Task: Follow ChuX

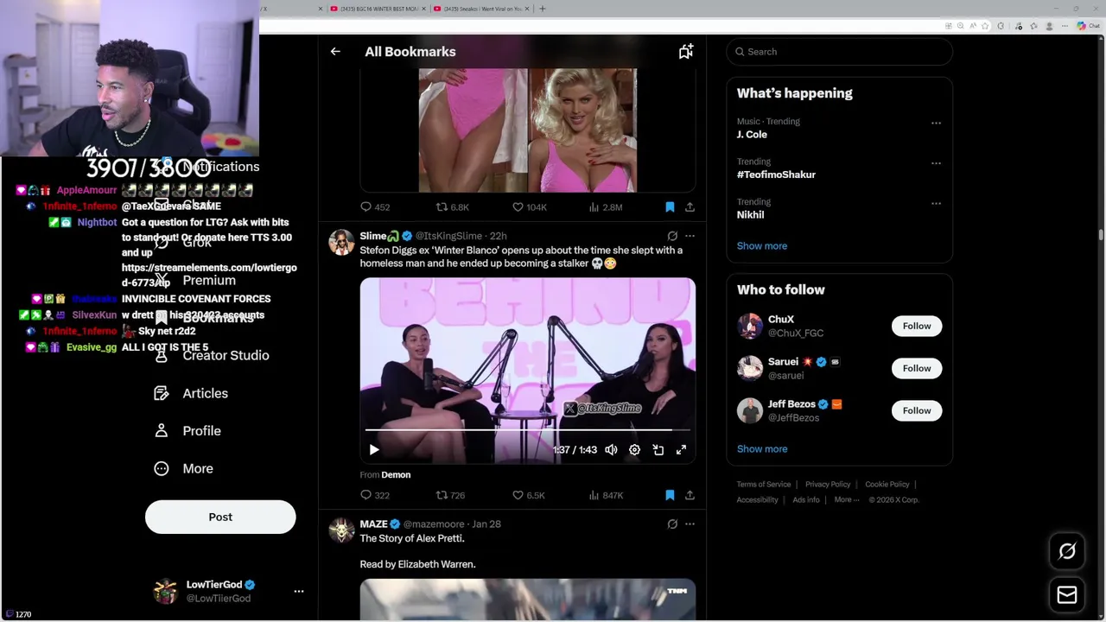Action: tap(917, 326)
